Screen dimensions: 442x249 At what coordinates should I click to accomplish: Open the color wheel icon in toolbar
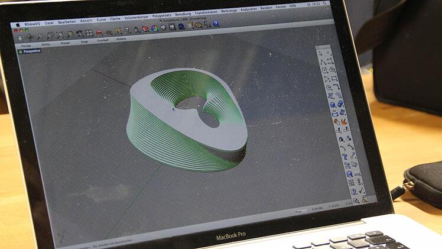[x=154, y=28]
